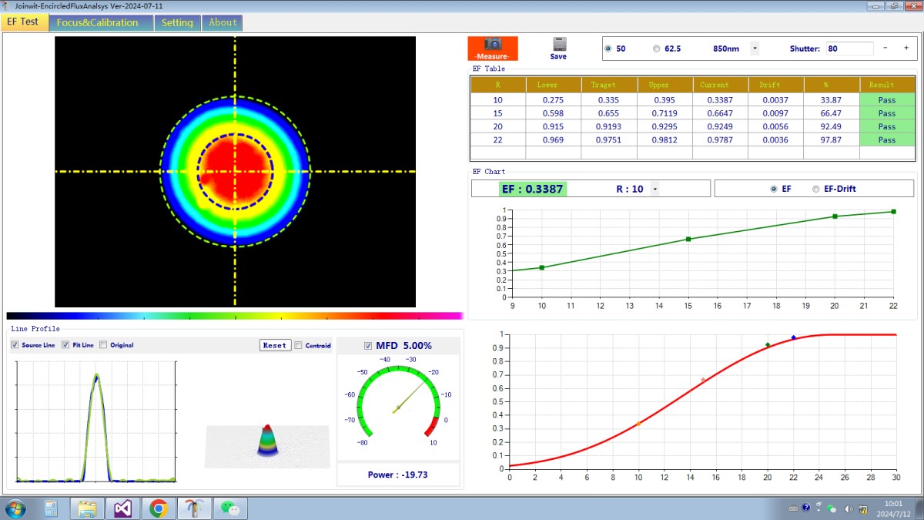Select the EF-Drift radio option
924x520 pixels.
815,189
